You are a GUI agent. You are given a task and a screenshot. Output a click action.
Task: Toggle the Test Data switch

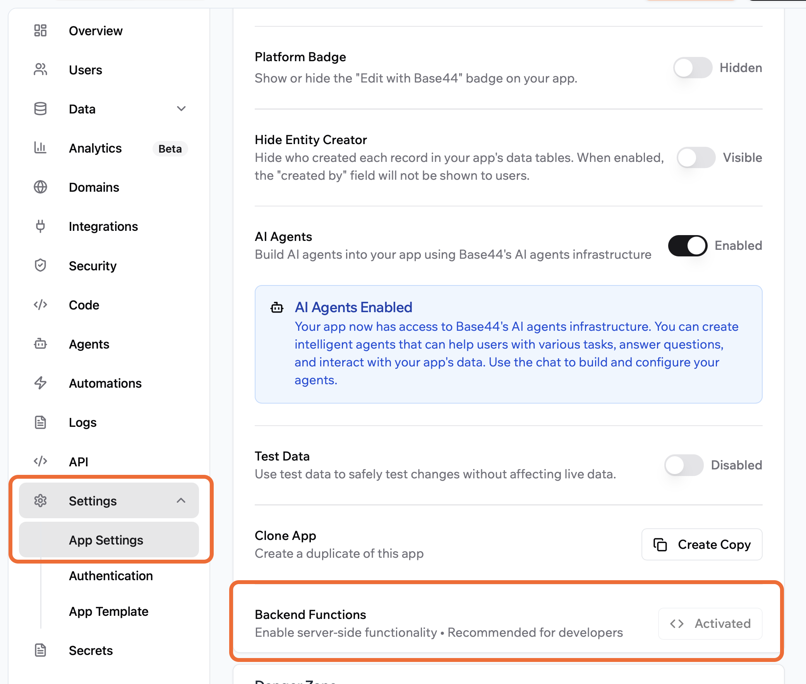pyautogui.click(x=684, y=465)
